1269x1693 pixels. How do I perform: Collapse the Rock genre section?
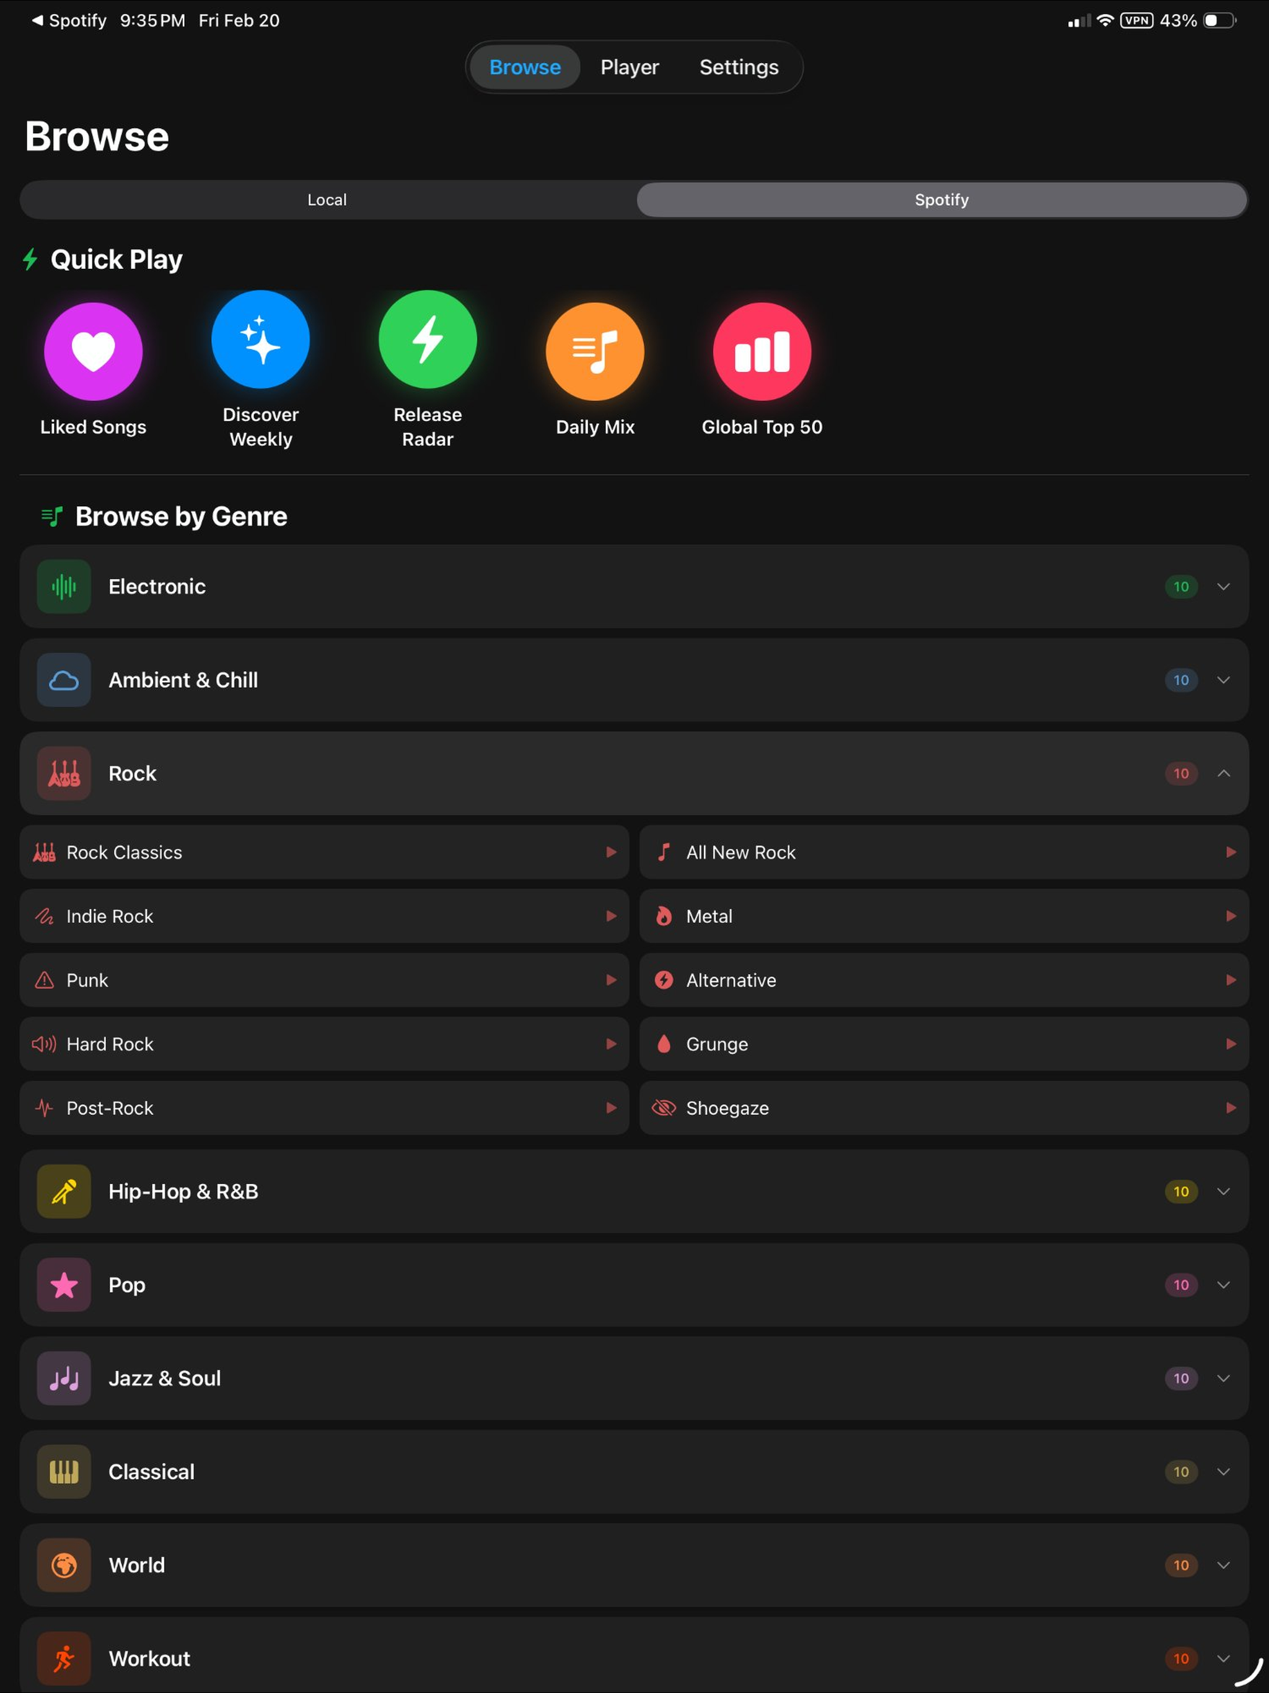coord(1224,774)
